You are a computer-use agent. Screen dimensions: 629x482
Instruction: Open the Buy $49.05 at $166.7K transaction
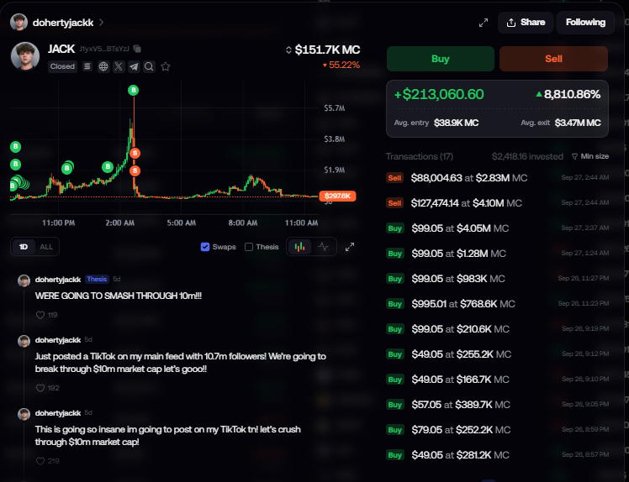click(x=498, y=380)
